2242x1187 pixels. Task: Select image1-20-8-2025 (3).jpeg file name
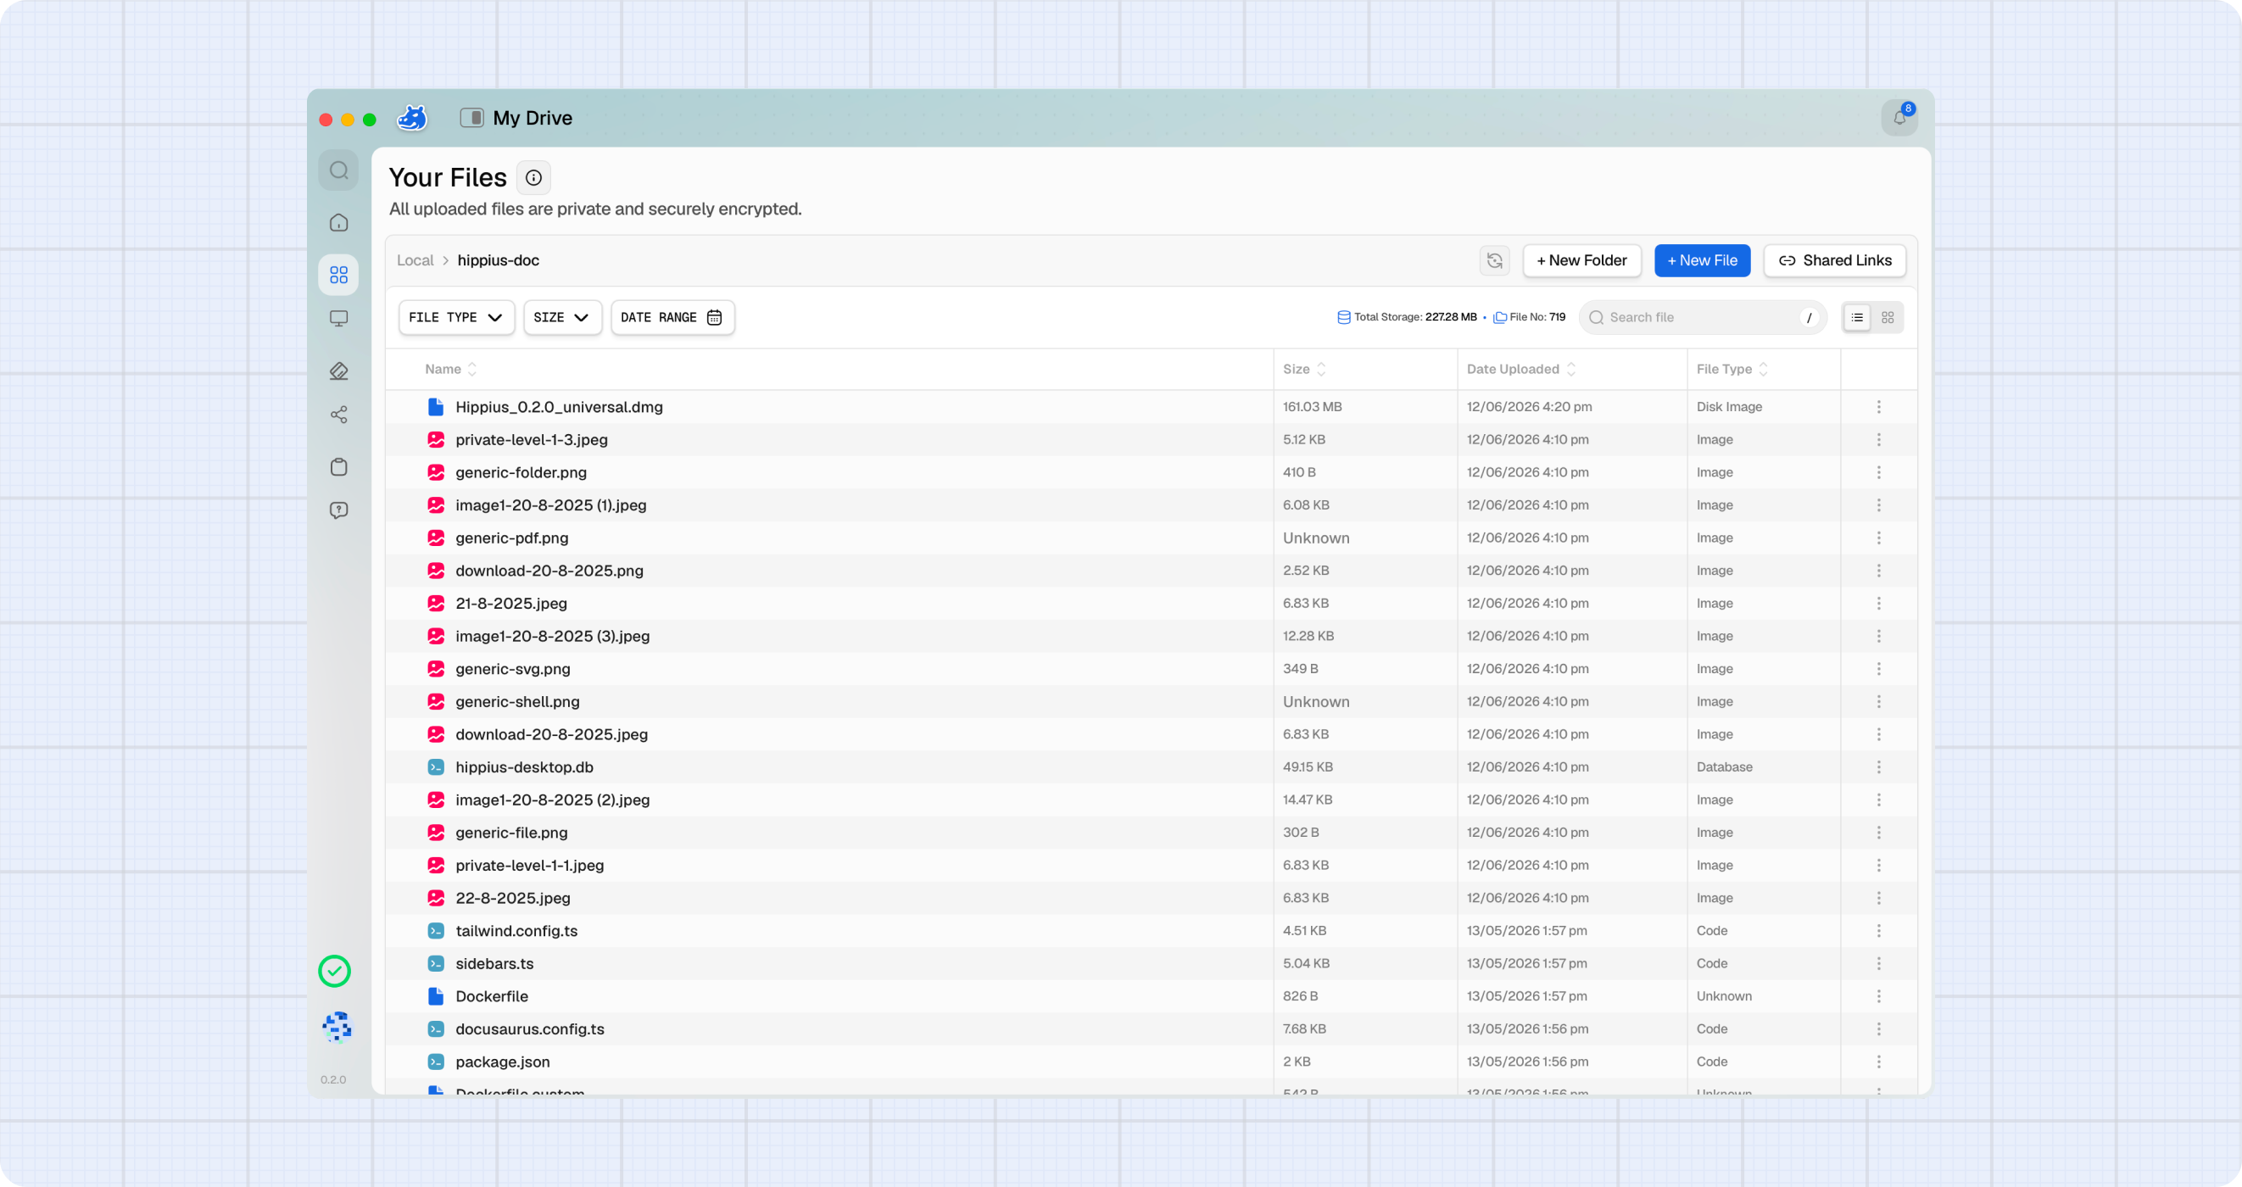[553, 636]
